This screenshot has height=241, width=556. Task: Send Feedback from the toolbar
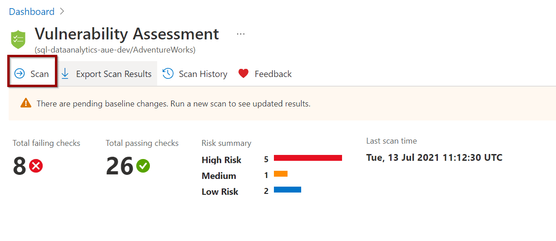coord(265,73)
